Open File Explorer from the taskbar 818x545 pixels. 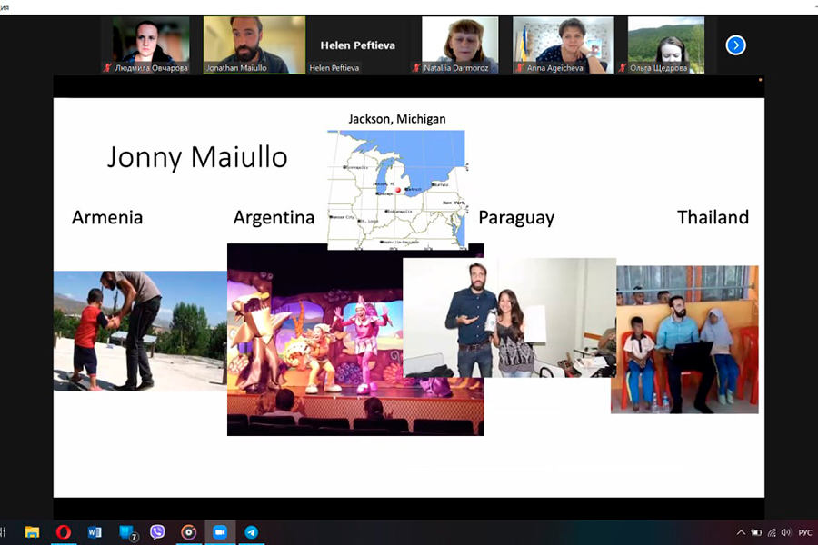[32, 532]
